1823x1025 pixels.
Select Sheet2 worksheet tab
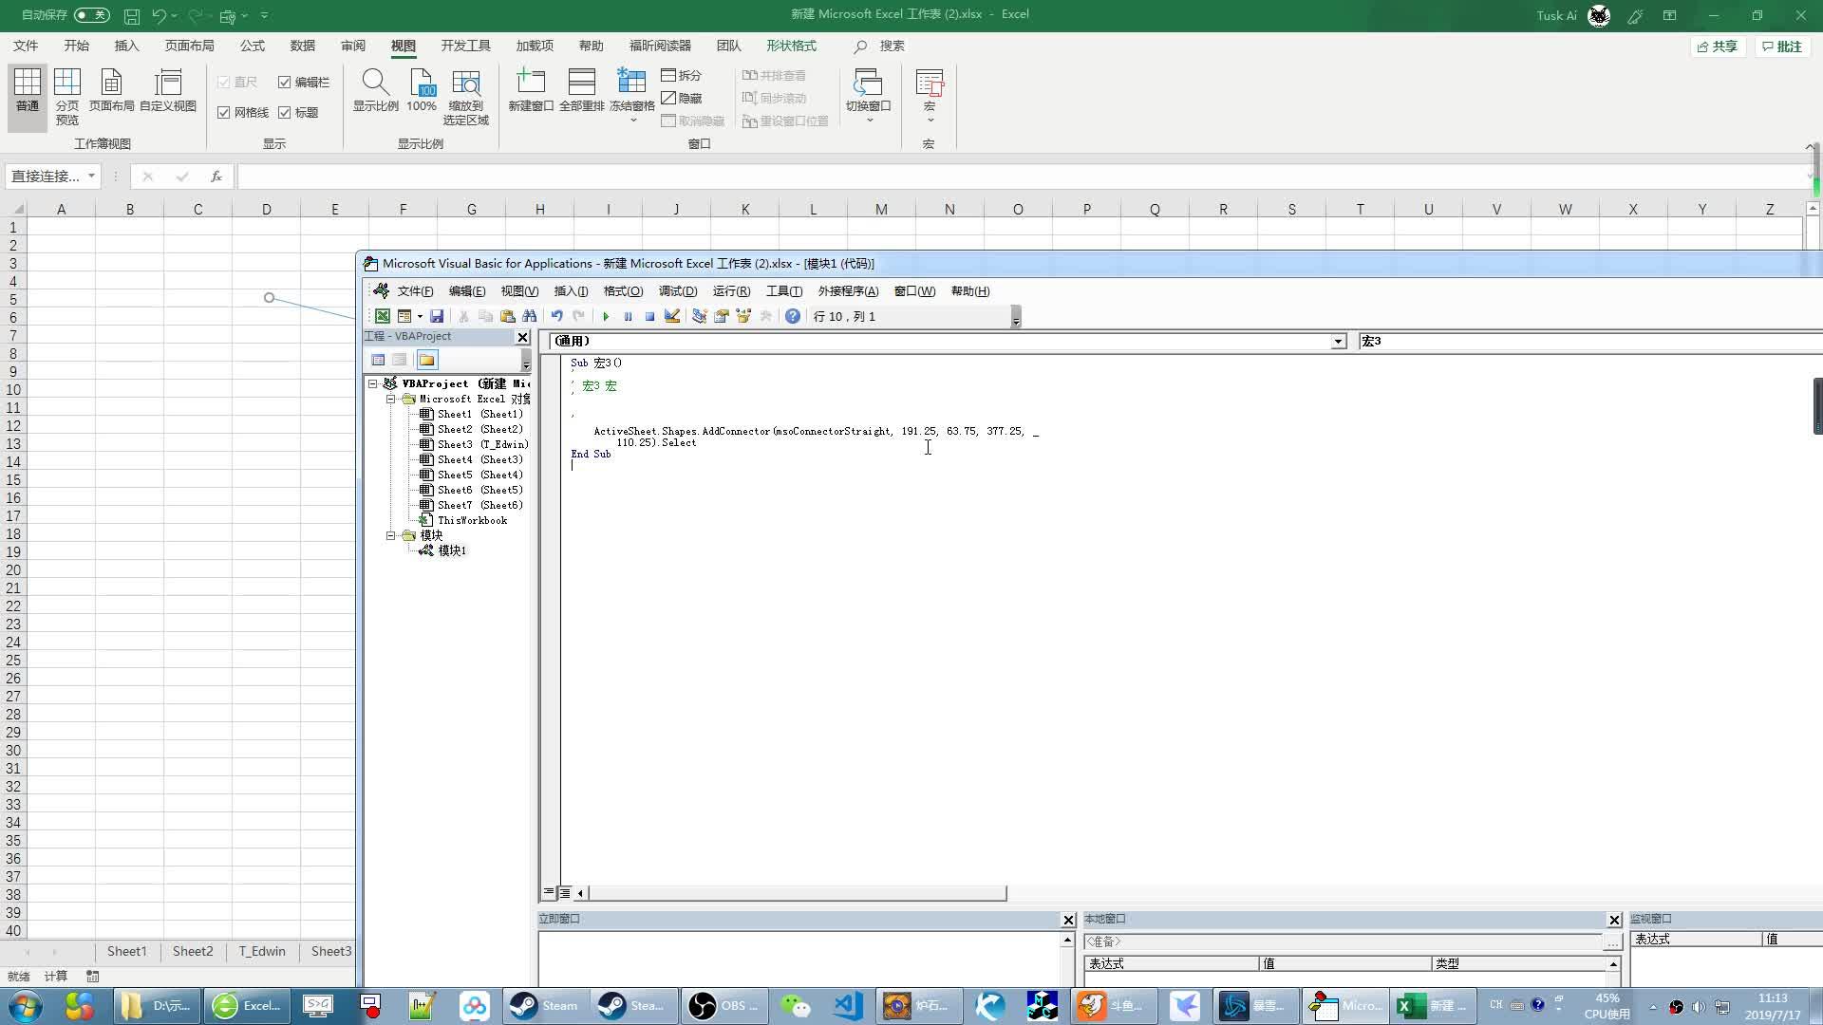(x=193, y=951)
